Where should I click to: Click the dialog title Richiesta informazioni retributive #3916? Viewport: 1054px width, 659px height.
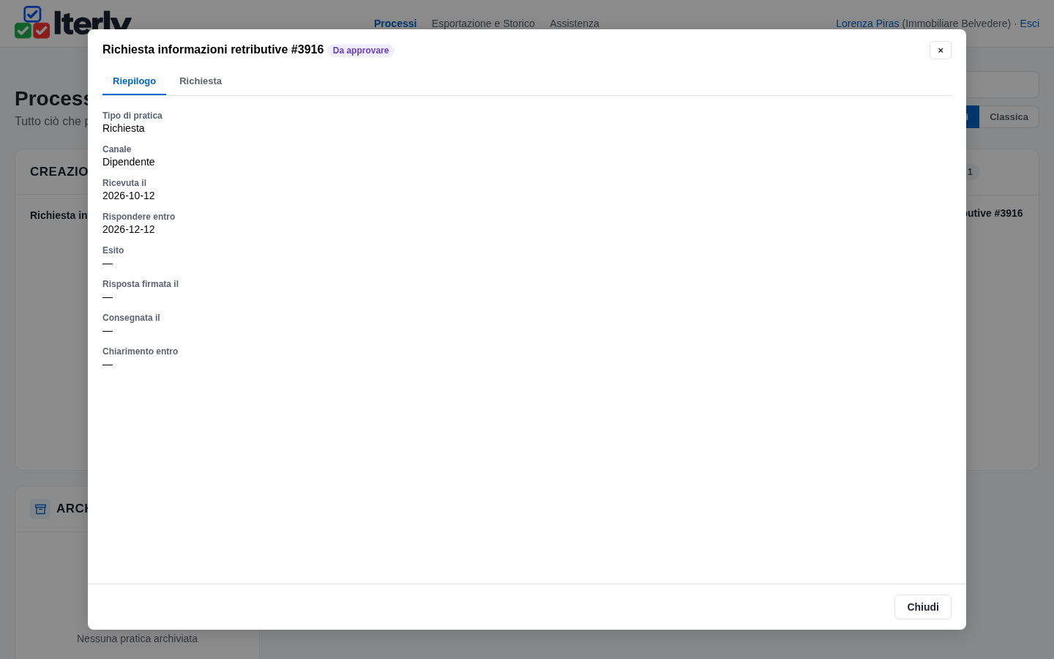[x=213, y=50]
